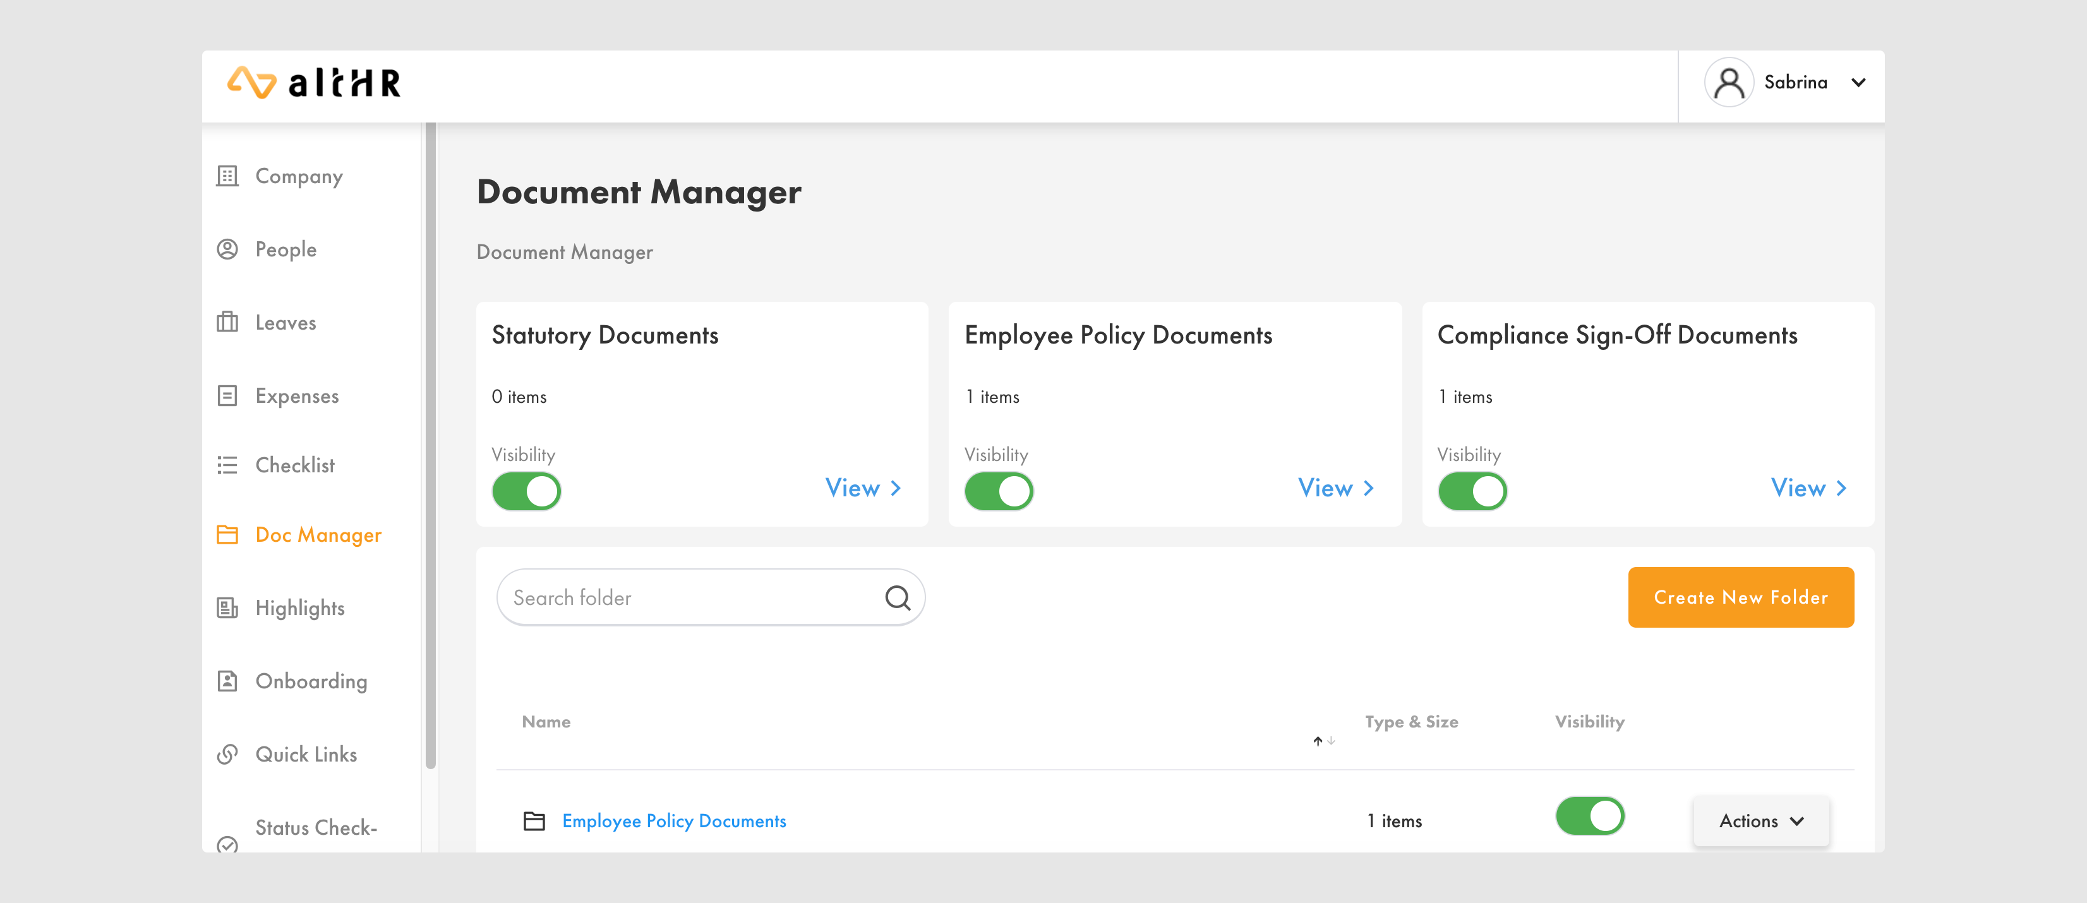Select the Expenses document icon

(x=227, y=395)
